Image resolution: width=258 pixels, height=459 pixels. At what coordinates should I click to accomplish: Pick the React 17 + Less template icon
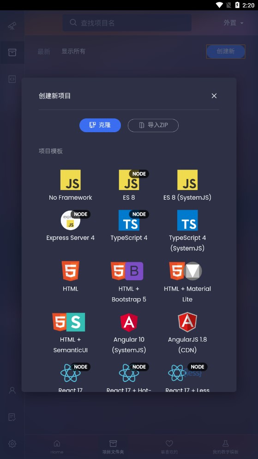click(186, 373)
